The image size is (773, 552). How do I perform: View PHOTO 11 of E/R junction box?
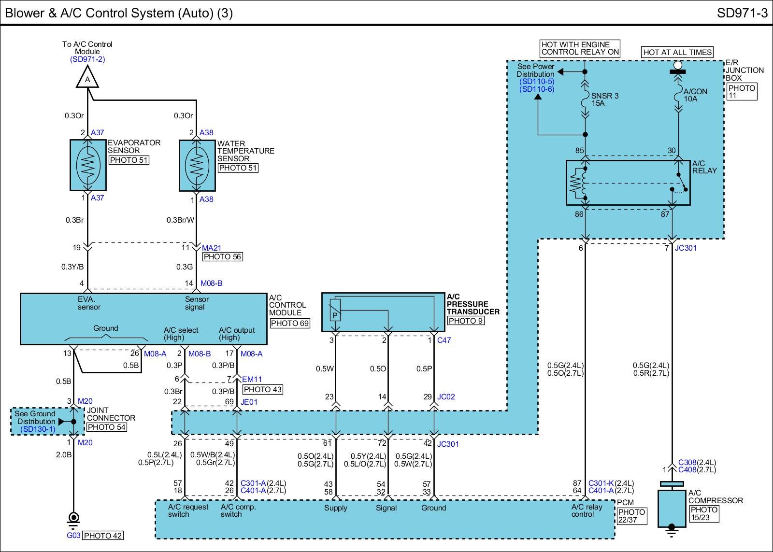coord(741,92)
